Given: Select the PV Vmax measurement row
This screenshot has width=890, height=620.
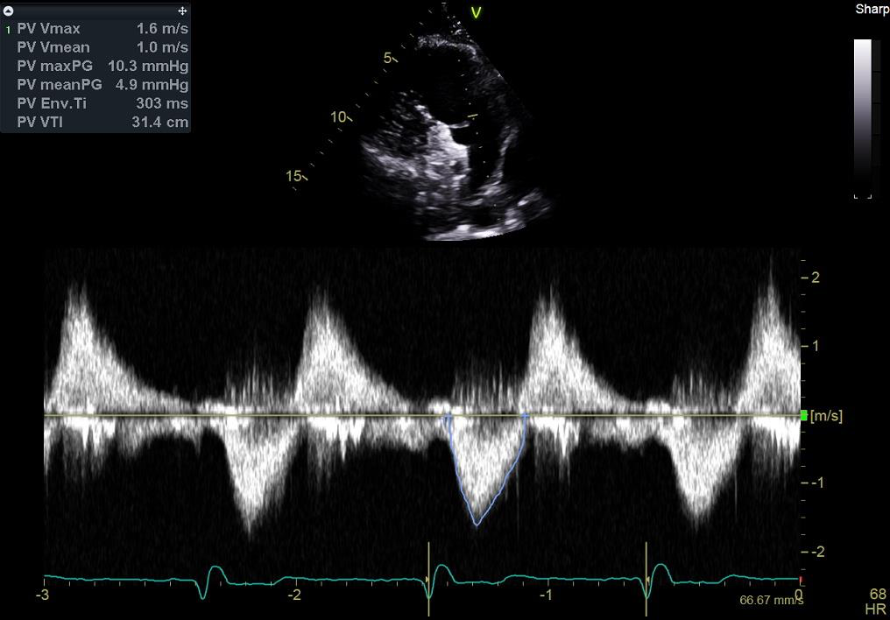Looking at the screenshot, I should click(102, 28).
